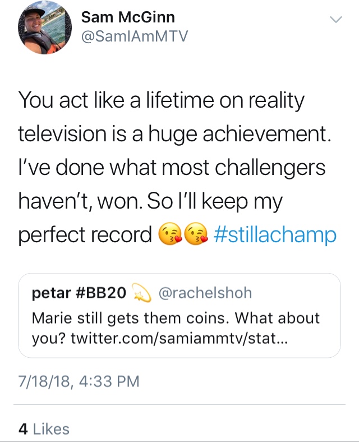Tap the first kissing face emoji
The image size is (359, 443).
pos(169,234)
